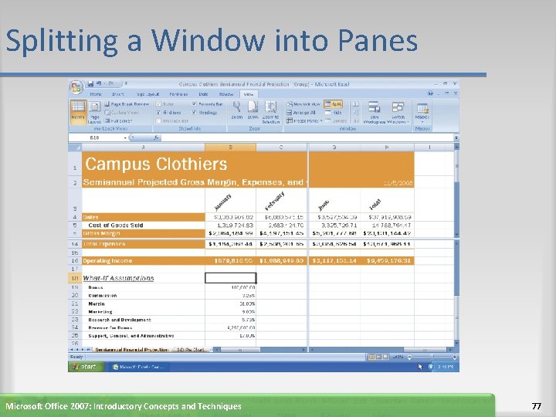Screen dimensions: 556x417
Task: Click Arrange All
Action: pos(301,113)
